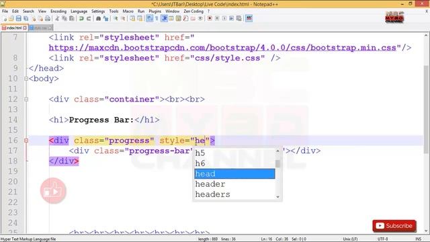Open the Function List toolbar icon
430x242 pixels.
tap(185, 18)
